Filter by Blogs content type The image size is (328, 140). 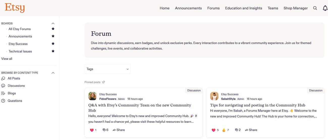pos(12,93)
